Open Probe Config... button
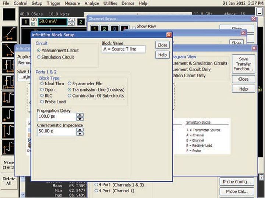265x198 pixels. 237,182
